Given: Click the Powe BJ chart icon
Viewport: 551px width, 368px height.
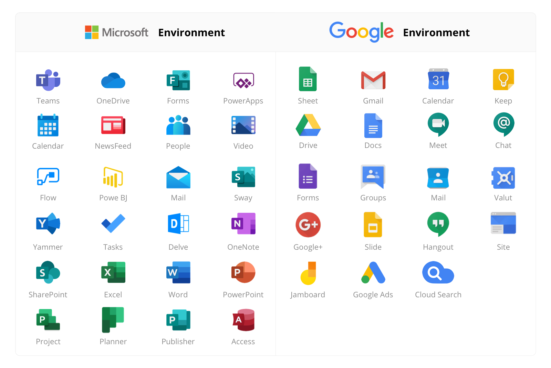Looking at the screenshot, I should [x=113, y=177].
